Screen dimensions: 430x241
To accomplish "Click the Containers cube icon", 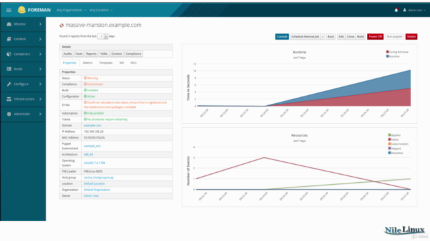I will point(9,54).
